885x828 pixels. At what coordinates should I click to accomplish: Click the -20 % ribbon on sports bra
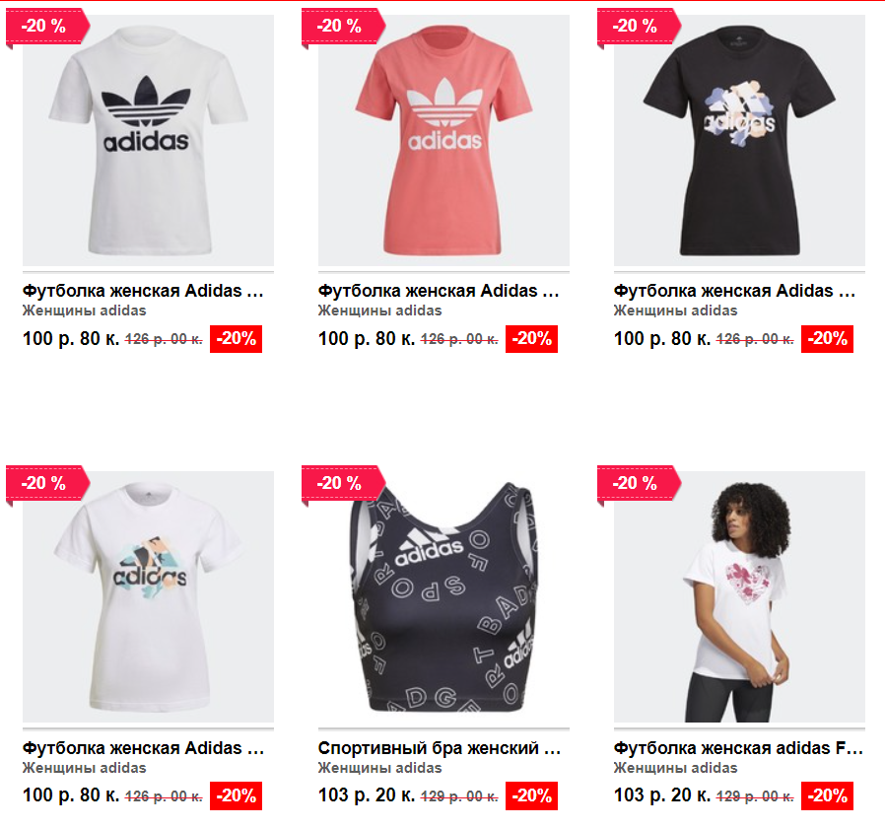pos(343,483)
